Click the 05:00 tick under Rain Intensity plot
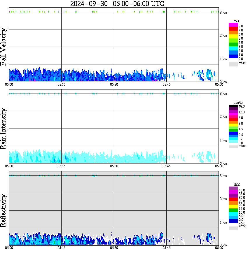Screen dimensions: 248x253 click(9, 166)
